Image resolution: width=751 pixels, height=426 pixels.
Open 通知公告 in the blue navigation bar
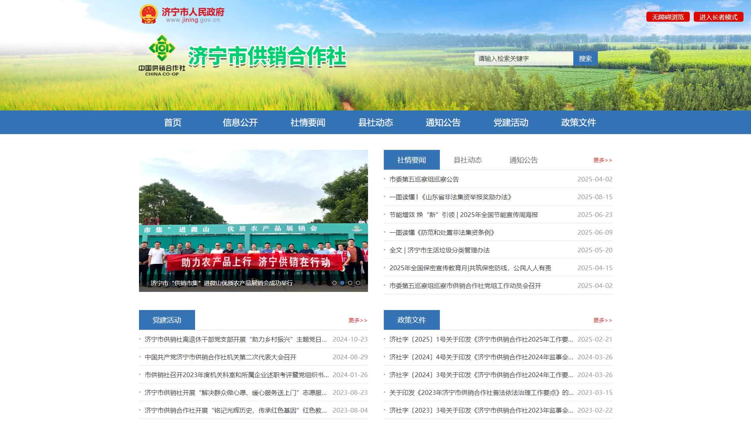point(443,123)
